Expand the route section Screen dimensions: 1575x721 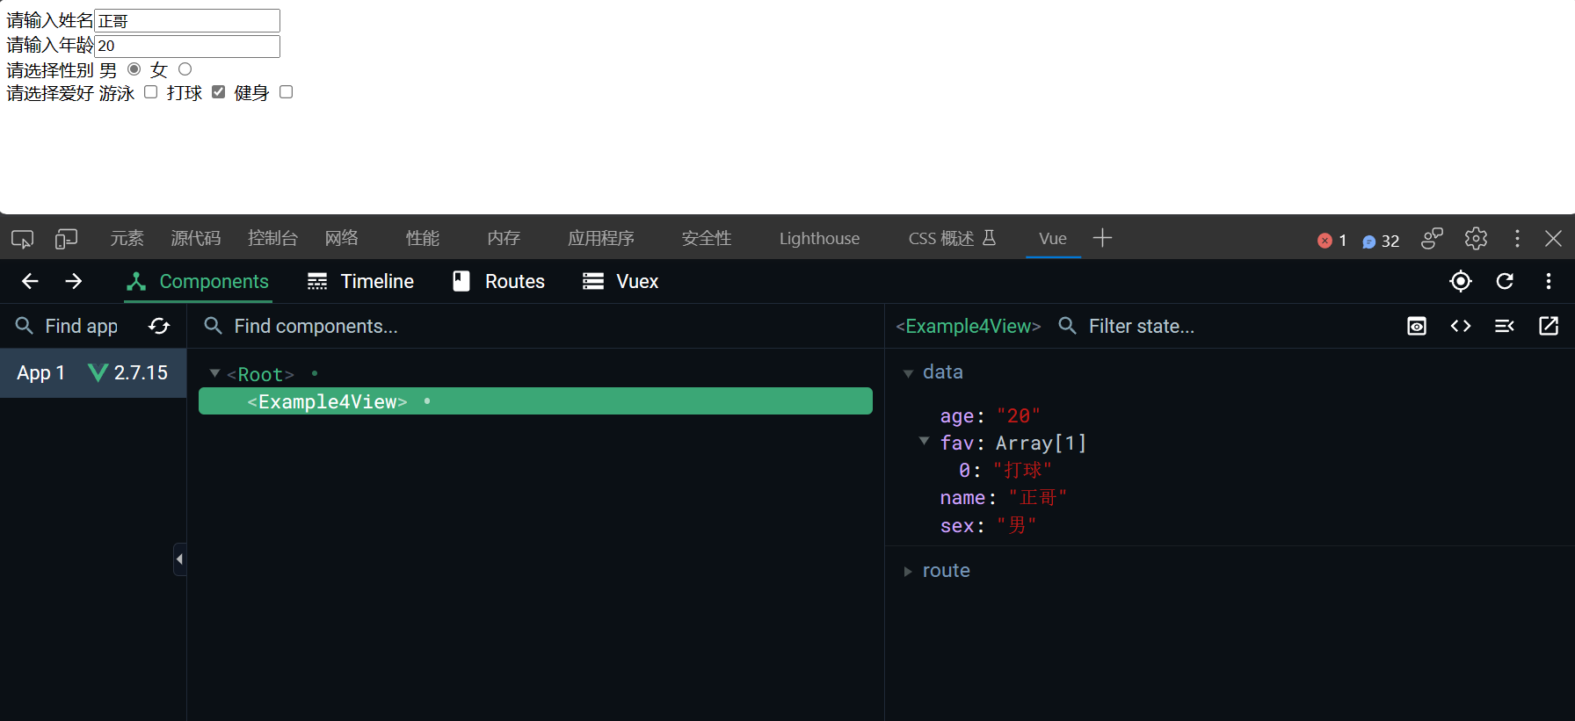tap(908, 572)
